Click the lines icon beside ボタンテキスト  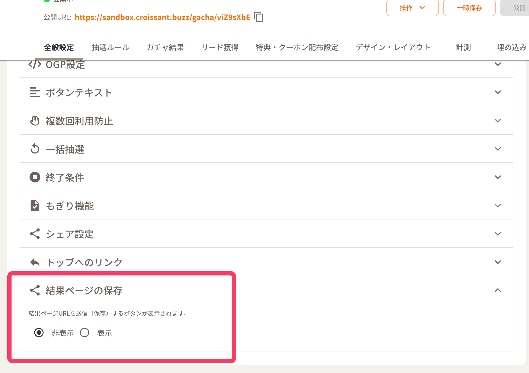click(35, 92)
